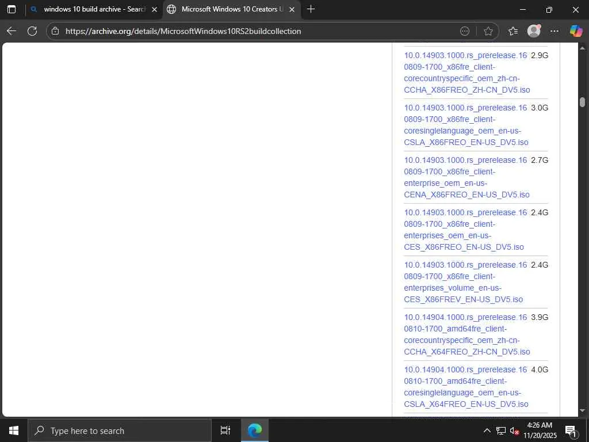
Task: Click the 2.9G file size text
Action: [x=540, y=55]
